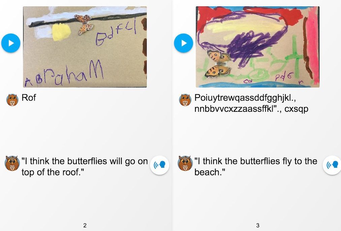Tap the read-aloud speaker icon beside the beach sentence
The height and width of the screenshot is (231, 341).
tap(332, 165)
